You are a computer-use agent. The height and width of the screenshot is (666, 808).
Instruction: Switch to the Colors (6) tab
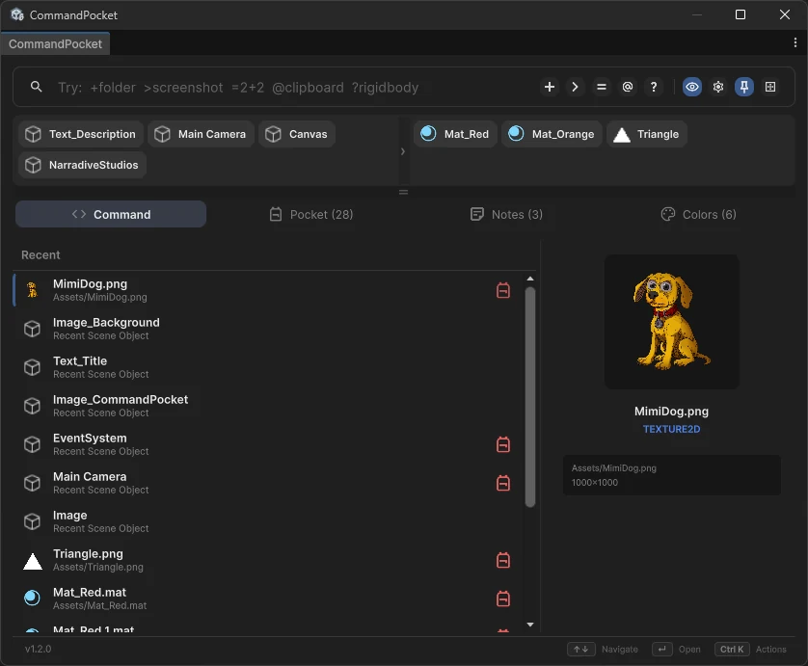(699, 214)
